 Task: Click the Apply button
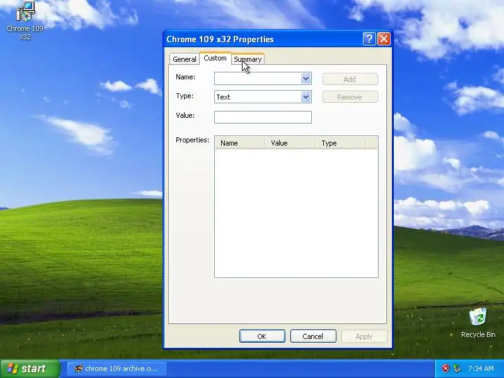(x=364, y=336)
